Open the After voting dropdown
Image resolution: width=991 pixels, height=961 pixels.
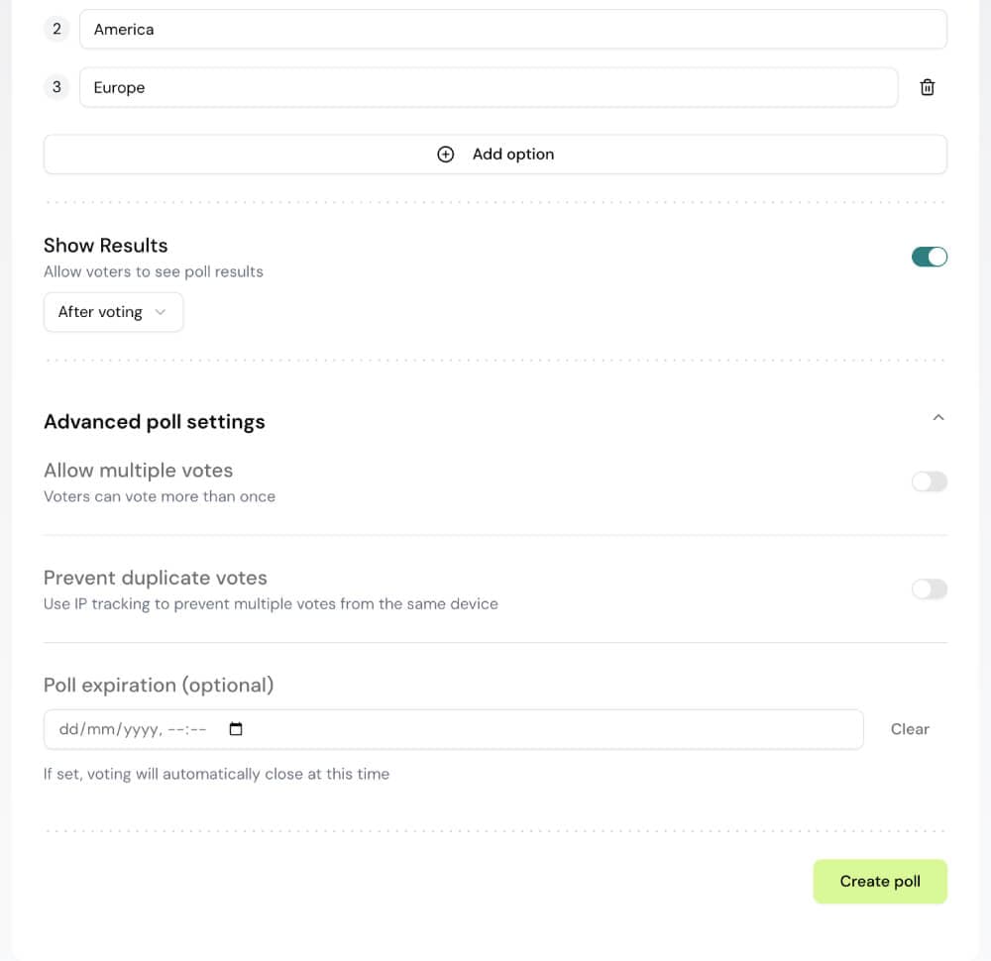113,312
